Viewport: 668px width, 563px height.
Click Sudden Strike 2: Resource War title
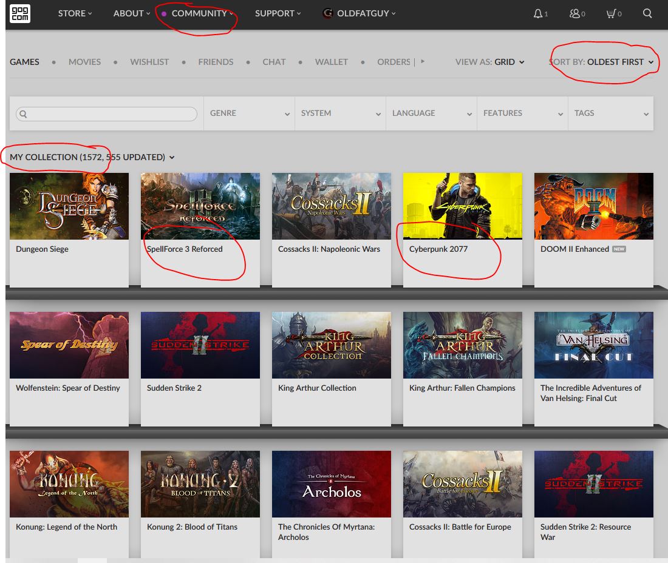click(586, 532)
